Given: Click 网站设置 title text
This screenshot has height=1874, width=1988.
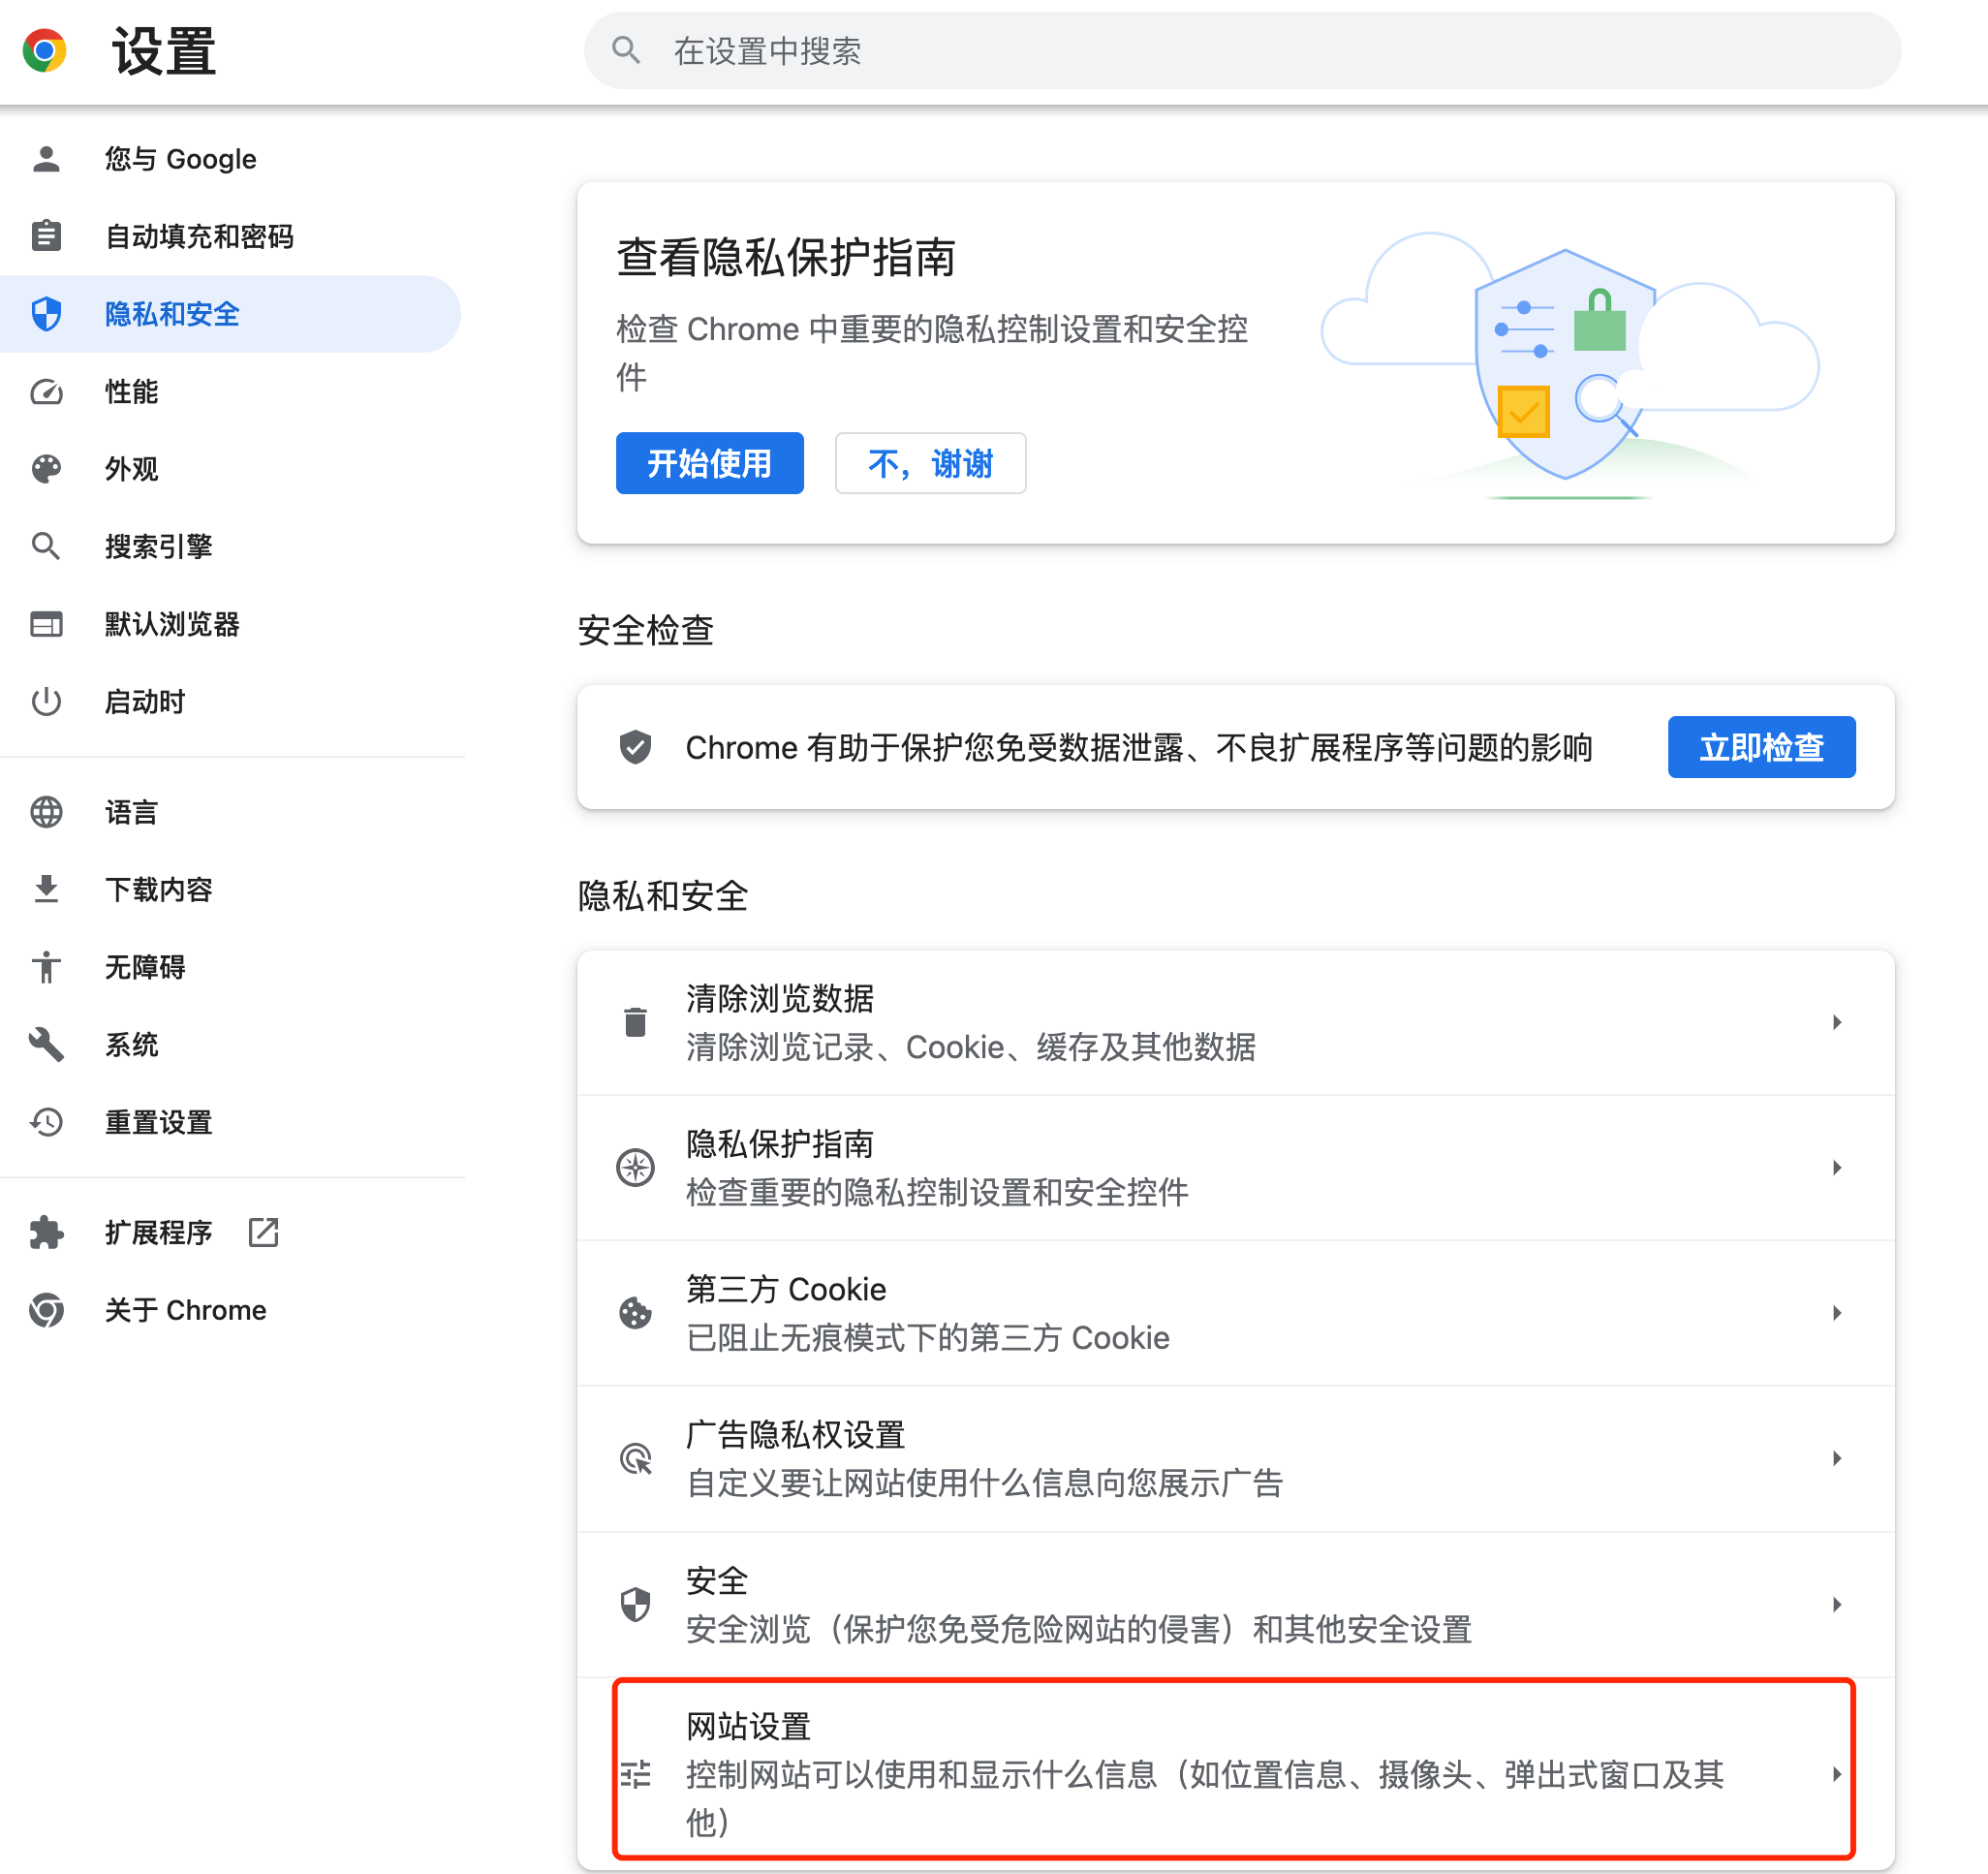Looking at the screenshot, I should tap(748, 1726).
